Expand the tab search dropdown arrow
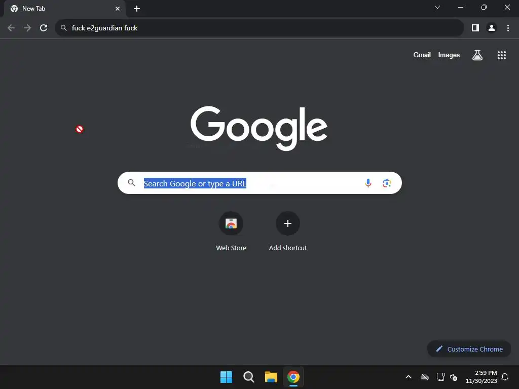 click(x=437, y=7)
